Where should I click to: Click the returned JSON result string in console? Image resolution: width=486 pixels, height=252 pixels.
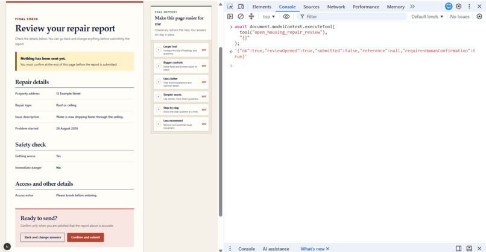(x=355, y=54)
